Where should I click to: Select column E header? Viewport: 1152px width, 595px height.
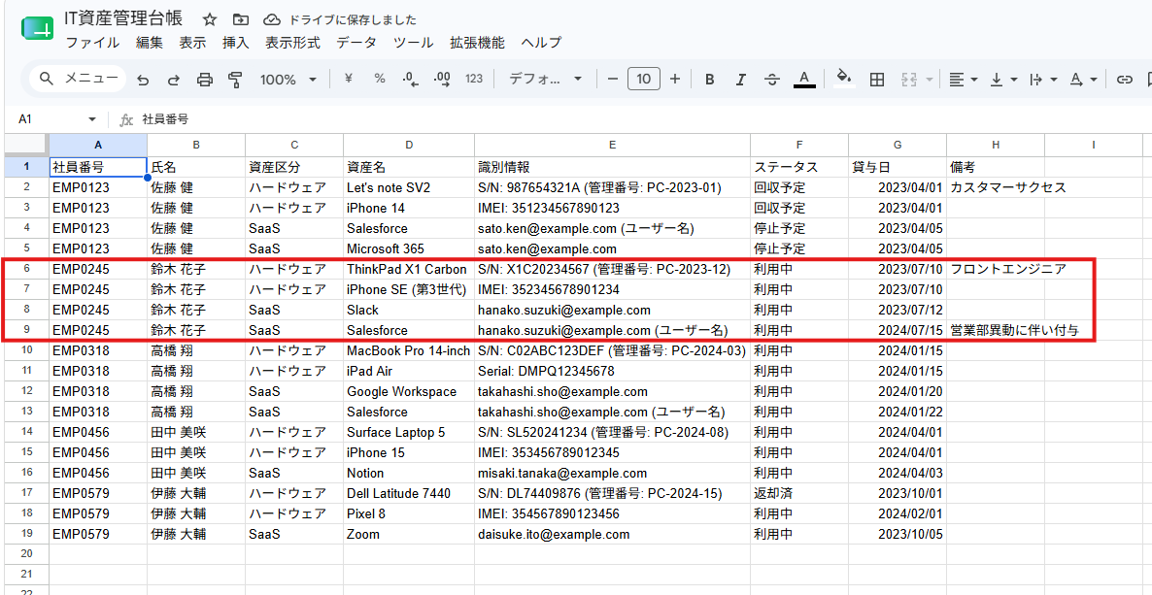pyautogui.click(x=612, y=145)
